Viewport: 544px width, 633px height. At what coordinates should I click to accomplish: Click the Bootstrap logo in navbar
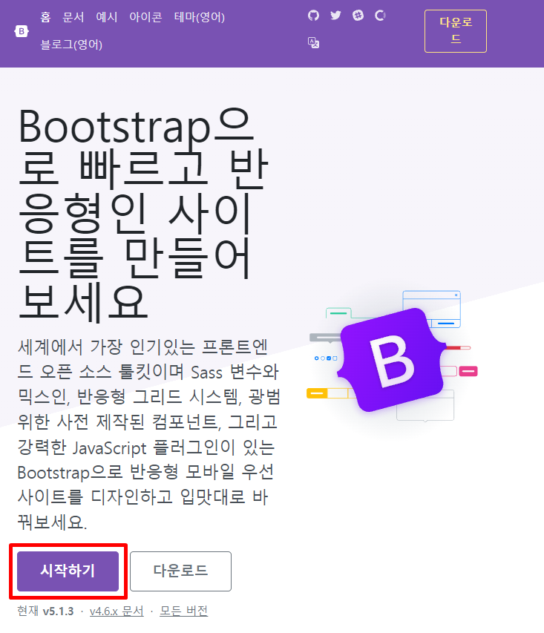coord(22,31)
